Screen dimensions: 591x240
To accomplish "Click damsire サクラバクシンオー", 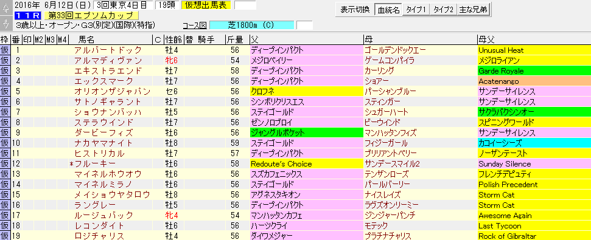I will [x=534, y=112].
